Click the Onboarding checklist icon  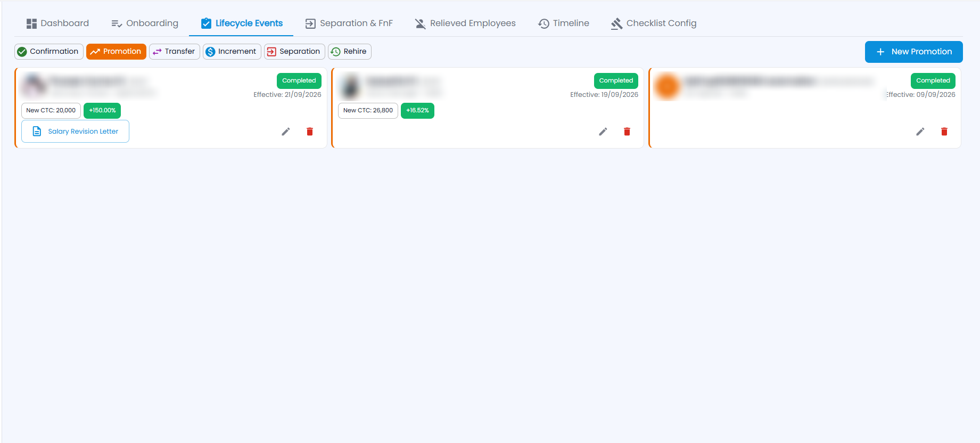(x=117, y=23)
